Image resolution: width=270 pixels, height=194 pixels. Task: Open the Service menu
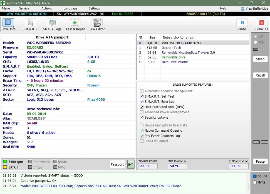pyautogui.click(x=24, y=8)
